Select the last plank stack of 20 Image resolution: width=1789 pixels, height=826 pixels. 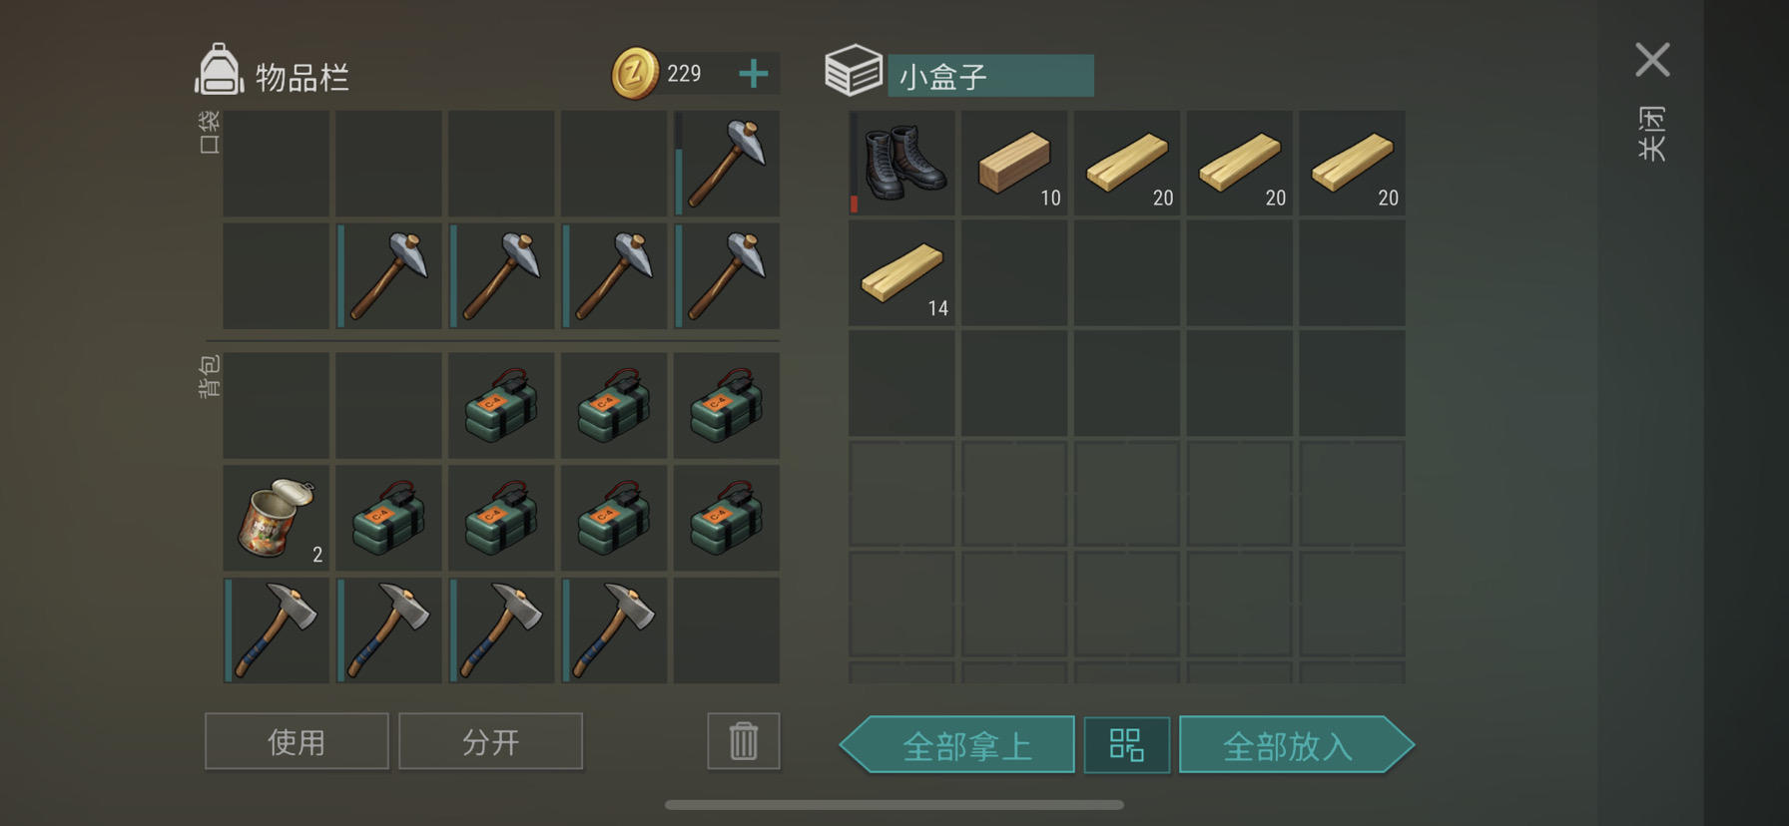coord(1352,163)
